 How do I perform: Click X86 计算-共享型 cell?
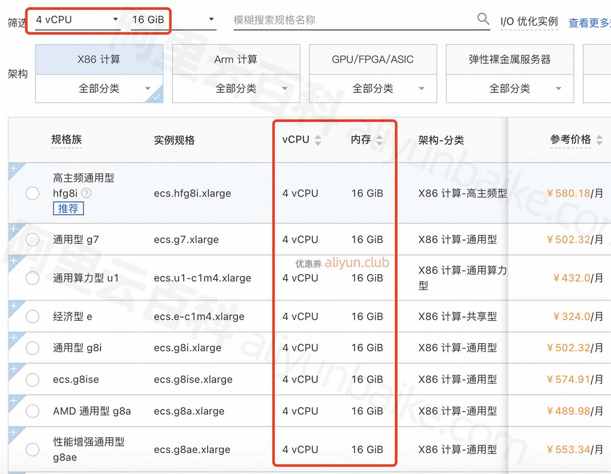coord(458,317)
